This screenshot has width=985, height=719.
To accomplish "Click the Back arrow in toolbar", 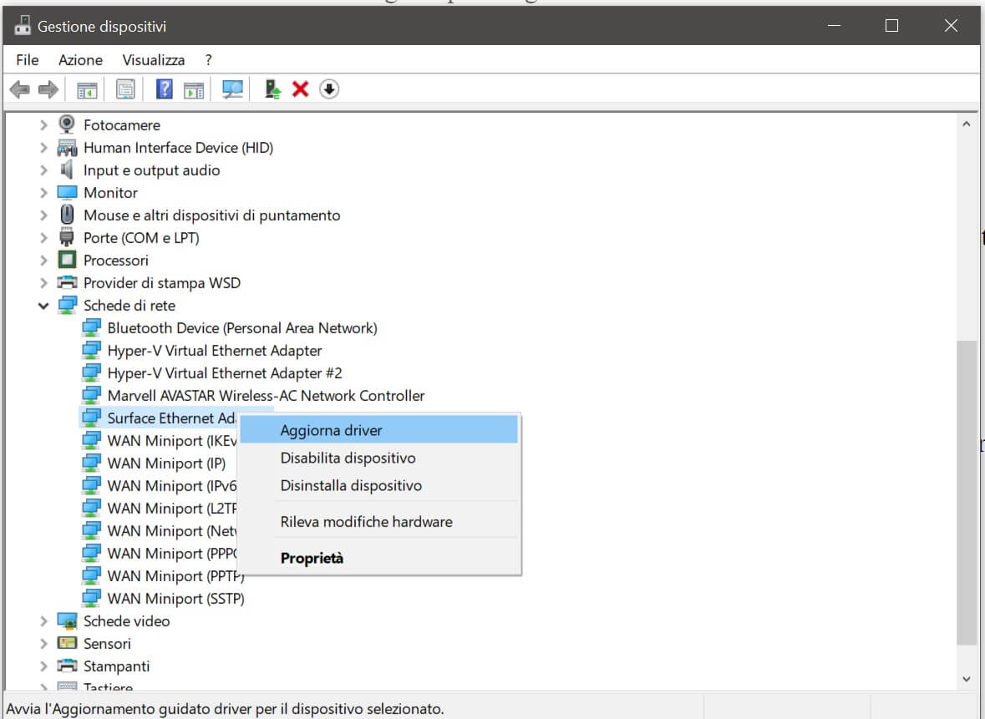I will pos(19,89).
